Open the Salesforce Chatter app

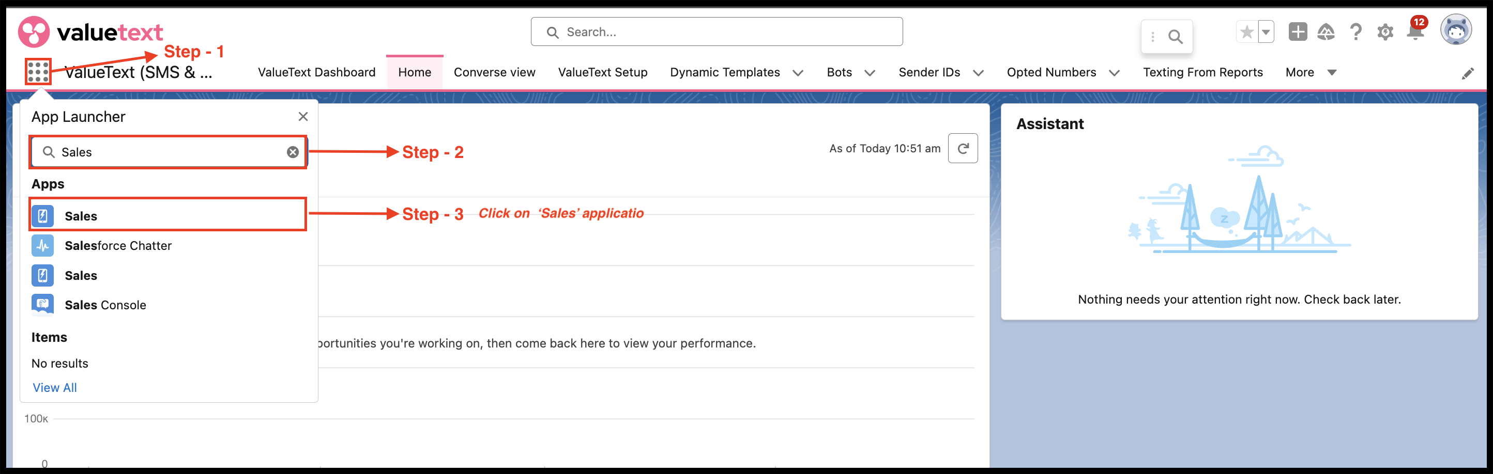coord(168,245)
